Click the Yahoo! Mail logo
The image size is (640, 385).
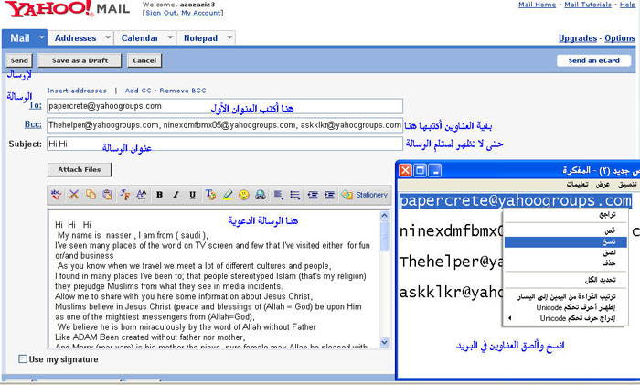tap(68, 9)
